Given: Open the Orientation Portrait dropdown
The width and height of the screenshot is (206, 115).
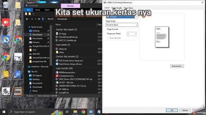Looking at the screenshot, I should tap(122, 17).
